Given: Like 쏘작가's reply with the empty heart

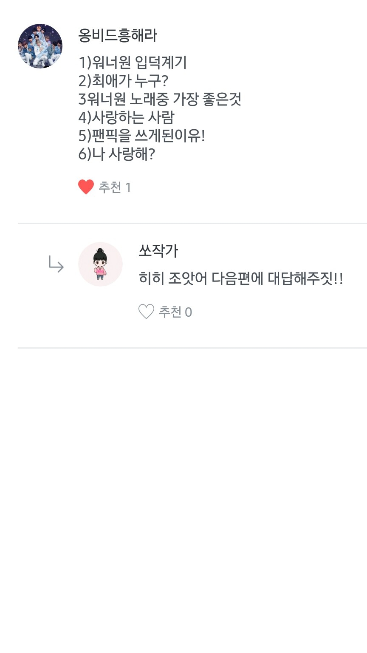Looking at the screenshot, I should pyautogui.click(x=146, y=312).
